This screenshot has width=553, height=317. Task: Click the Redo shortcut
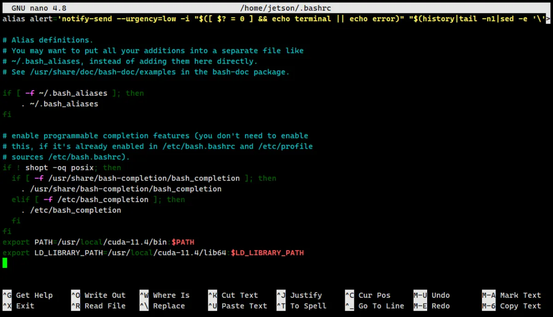(x=433, y=306)
